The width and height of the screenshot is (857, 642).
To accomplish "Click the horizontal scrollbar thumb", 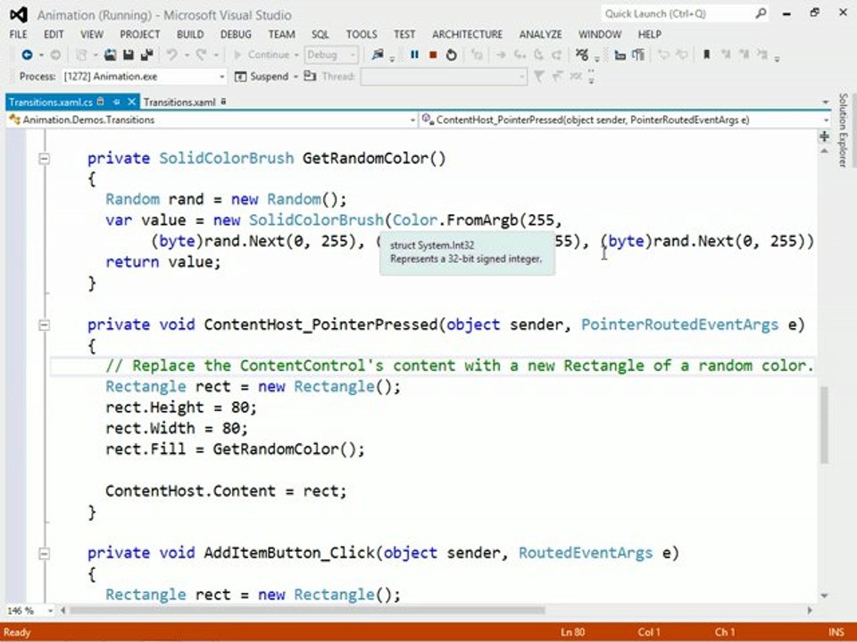I will pyautogui.click(x=308, y=610).
